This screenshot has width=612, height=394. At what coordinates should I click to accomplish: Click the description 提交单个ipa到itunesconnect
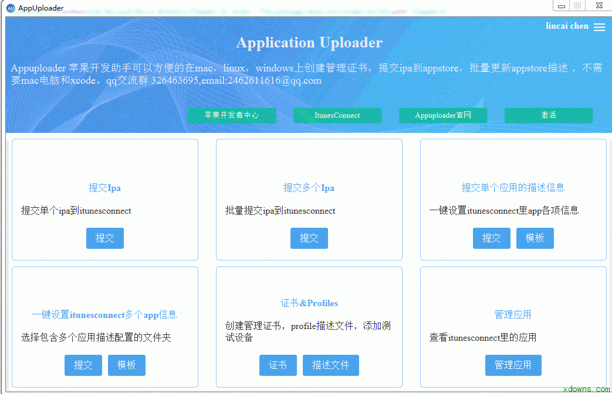coord(76,211)
